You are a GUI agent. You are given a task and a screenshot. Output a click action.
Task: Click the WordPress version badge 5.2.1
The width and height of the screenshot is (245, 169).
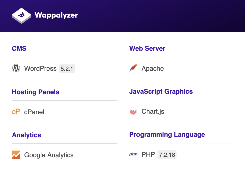(x=67, y=69)
